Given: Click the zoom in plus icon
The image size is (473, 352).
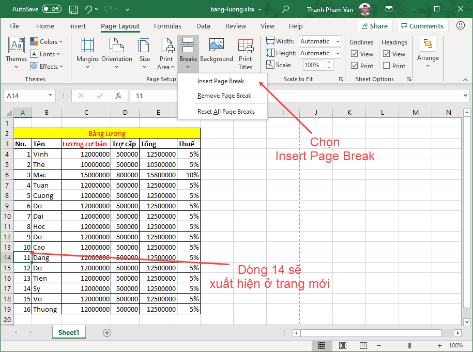Looking at the screenshot, I should coord(440,345).
